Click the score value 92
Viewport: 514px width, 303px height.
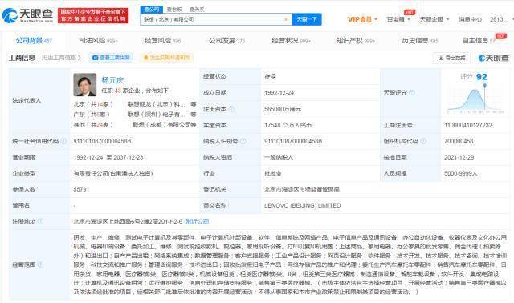coord(482,77)
